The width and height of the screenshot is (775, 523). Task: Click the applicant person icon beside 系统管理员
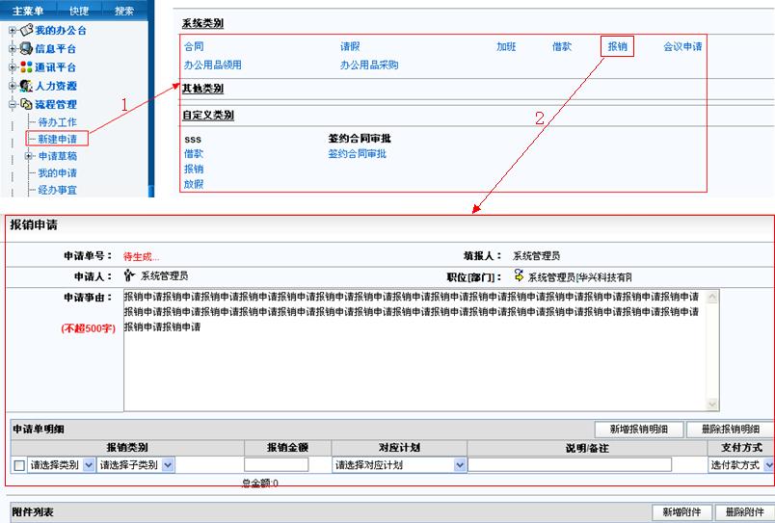(129, 275)
